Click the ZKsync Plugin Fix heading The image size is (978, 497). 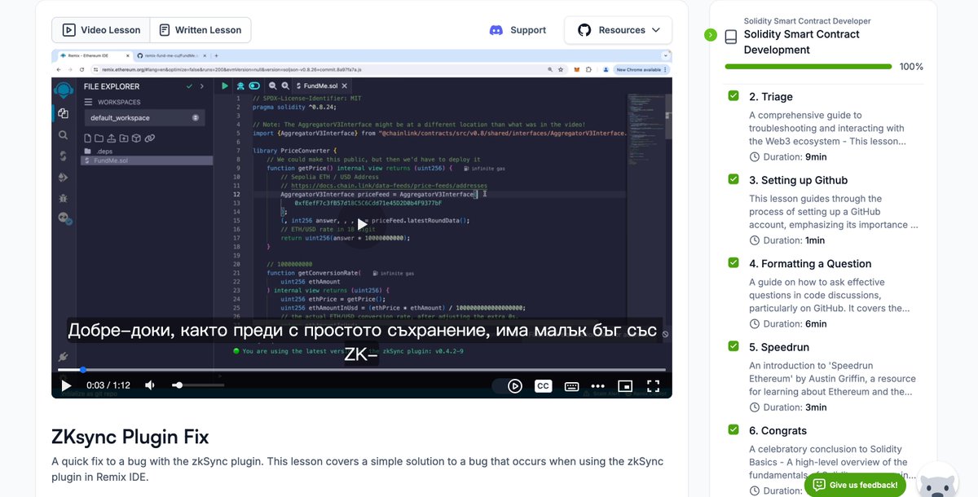pos(130,437)
